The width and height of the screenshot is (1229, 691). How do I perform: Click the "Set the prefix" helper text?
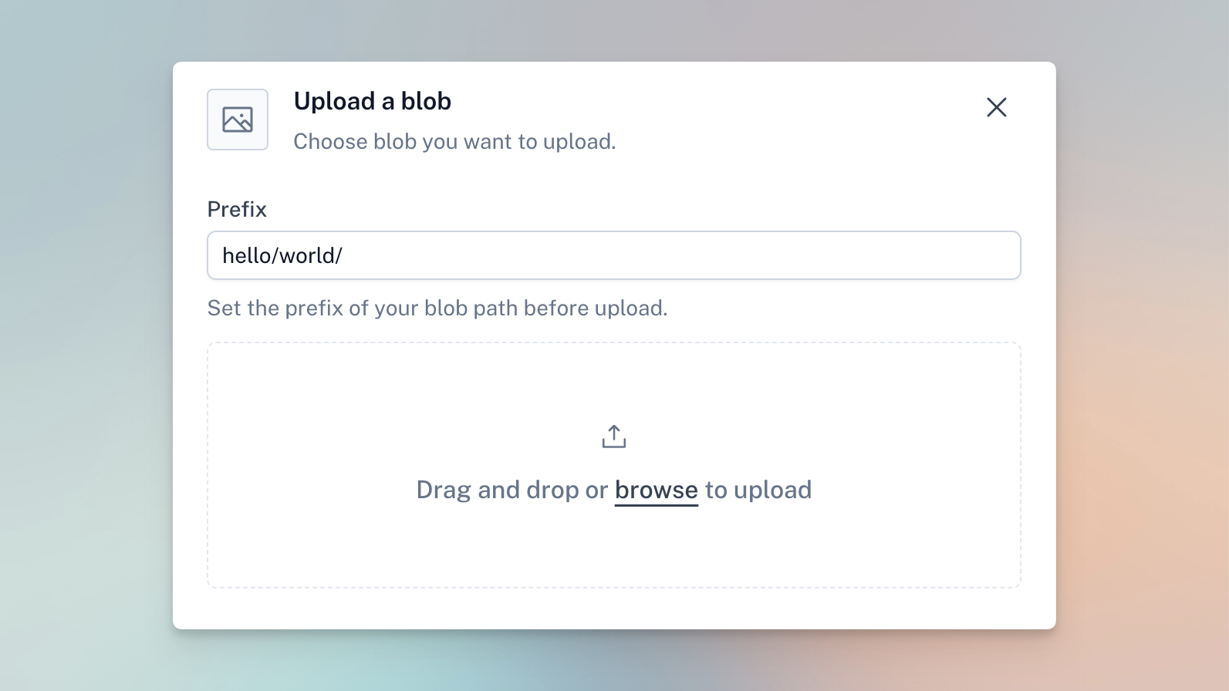437,308
